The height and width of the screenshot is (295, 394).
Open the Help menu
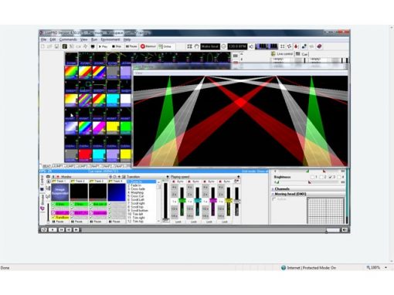pos(127,39)
